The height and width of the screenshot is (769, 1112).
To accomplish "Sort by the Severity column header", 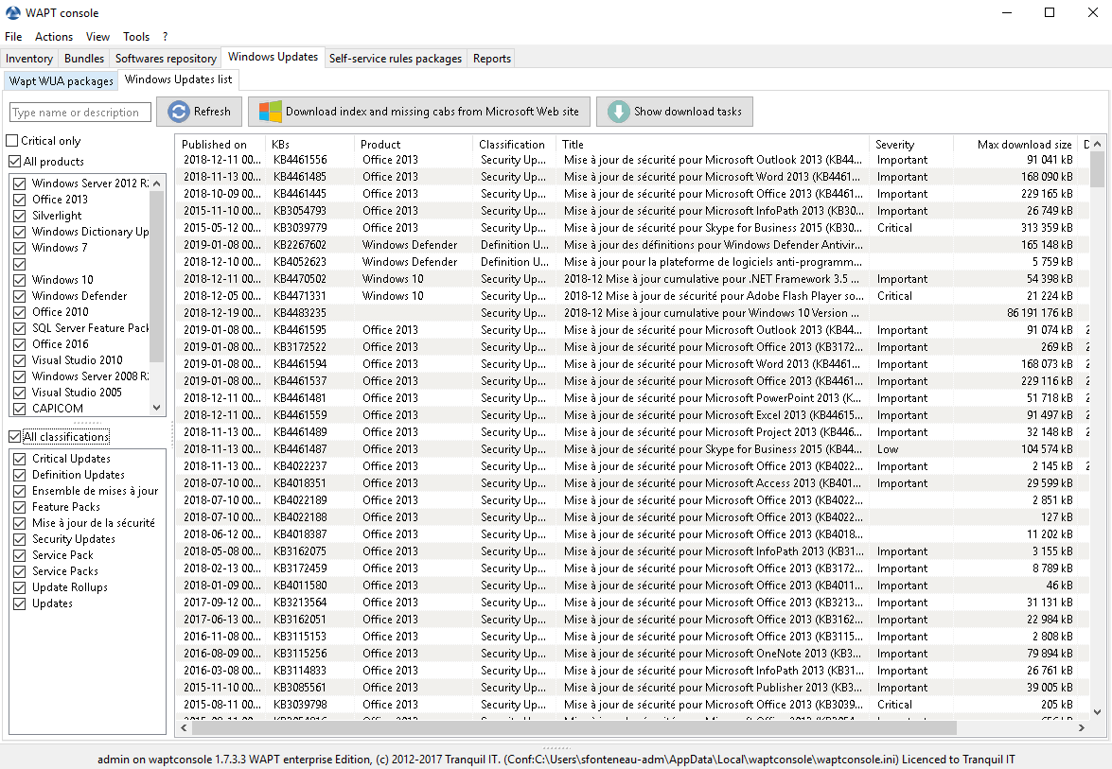I will tap(911, 144).
